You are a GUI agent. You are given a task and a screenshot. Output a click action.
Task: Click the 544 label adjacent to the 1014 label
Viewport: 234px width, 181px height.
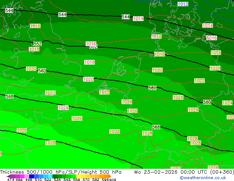pos(125,17)
